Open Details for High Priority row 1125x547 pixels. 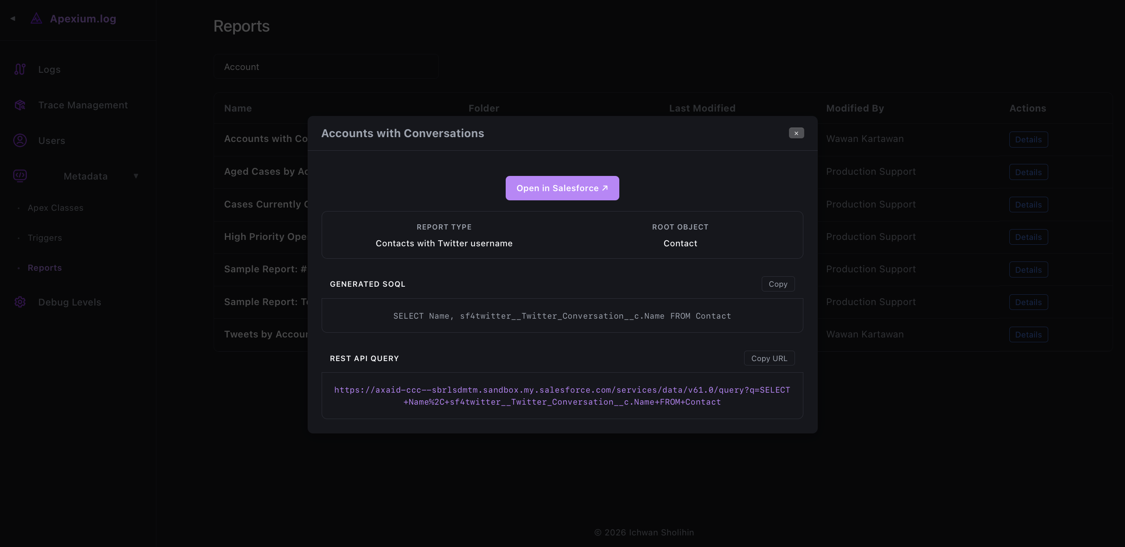(x=1028, y=237)
